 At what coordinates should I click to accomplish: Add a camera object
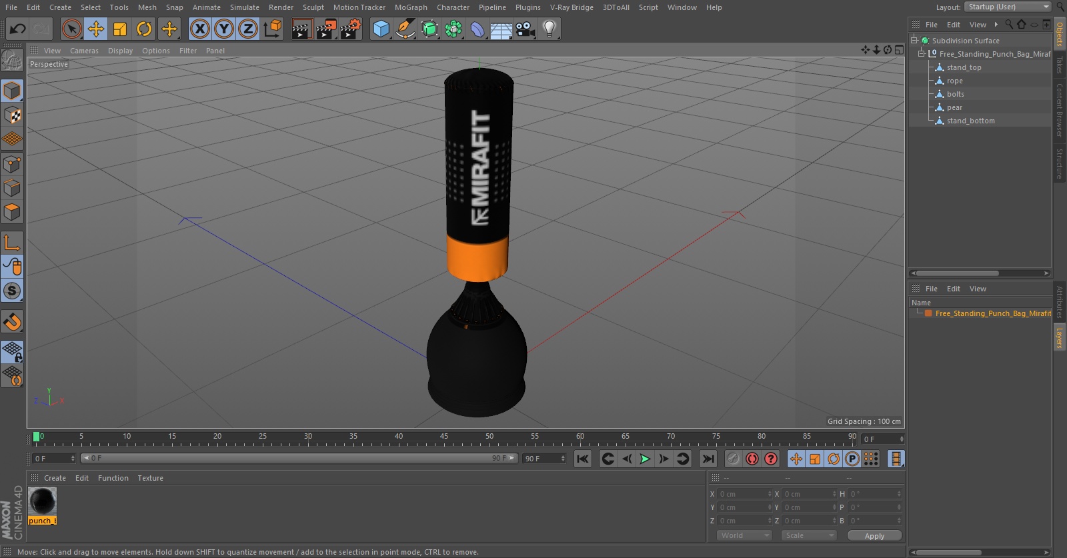click(525, 29)
